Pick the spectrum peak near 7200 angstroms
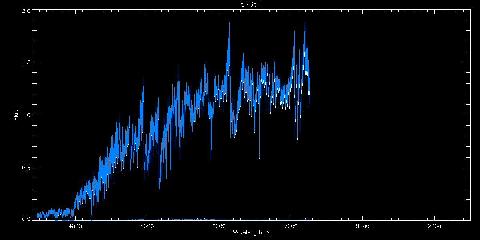Screen dimensions: 480x240 pyautogui.click(x=304, y=24)
